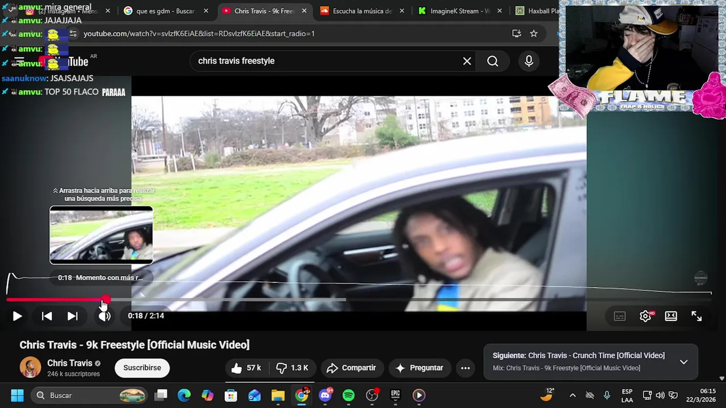The height and width of the screenshot is (408, 726).
Task: Open Task View from the taskbar
Action: pyautogui.click(x=162, y=396)
